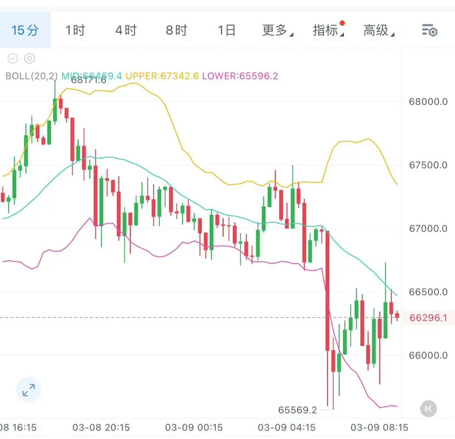The width and height of the screenshot is (455, 439).
Task: Click the 03-09 08:15 time axis label
Action: [379, 427]
